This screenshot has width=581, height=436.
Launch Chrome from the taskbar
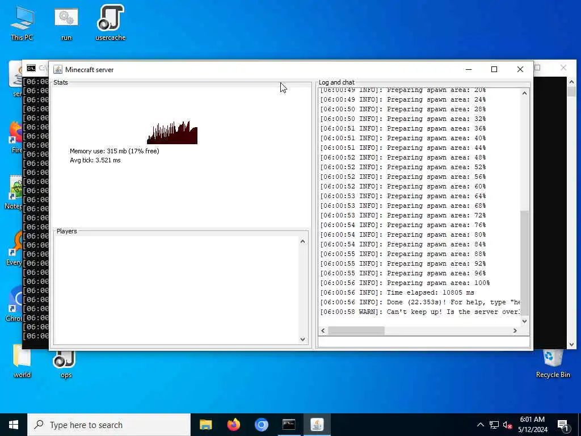[261, 425]
